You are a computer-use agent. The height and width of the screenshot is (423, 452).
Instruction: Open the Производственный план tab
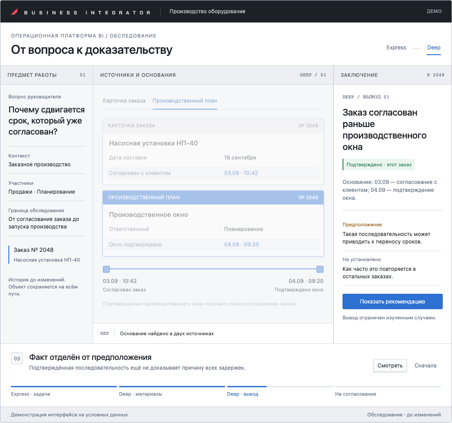pyautogui.click(x=185, y=101)
